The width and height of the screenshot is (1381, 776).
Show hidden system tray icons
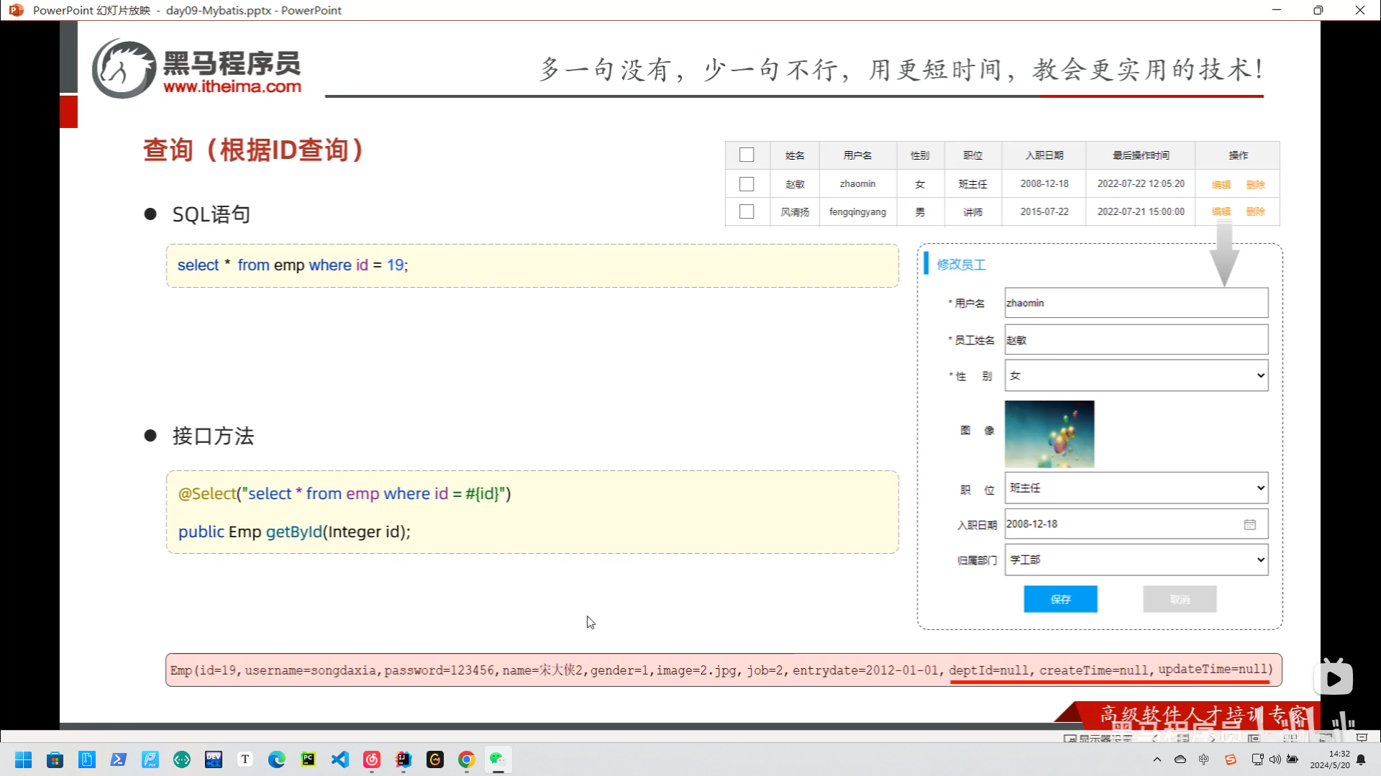pyautogui.click(x=1157, y=759)
